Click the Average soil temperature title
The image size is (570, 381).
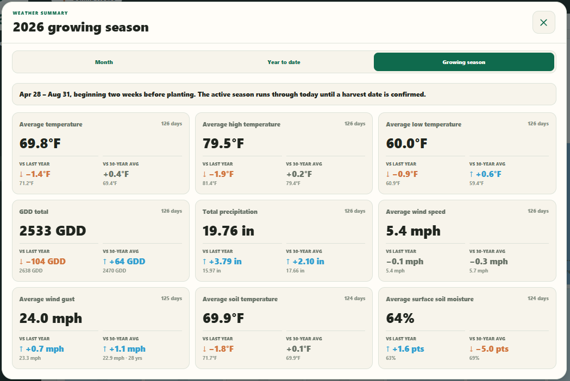(x=240, y=299)
